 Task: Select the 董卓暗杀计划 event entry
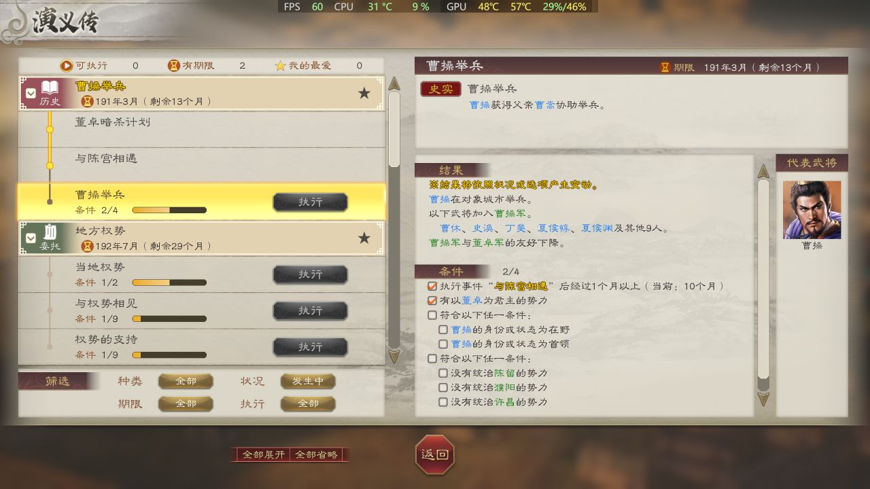(x=202, y=129)
